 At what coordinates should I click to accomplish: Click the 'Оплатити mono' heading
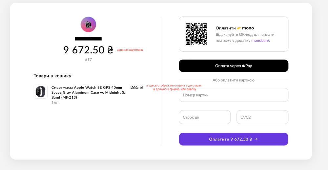235,28
